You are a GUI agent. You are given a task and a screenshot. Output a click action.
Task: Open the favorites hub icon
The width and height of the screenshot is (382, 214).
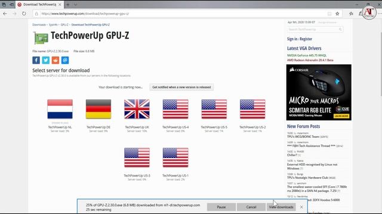tap(351, 14)
